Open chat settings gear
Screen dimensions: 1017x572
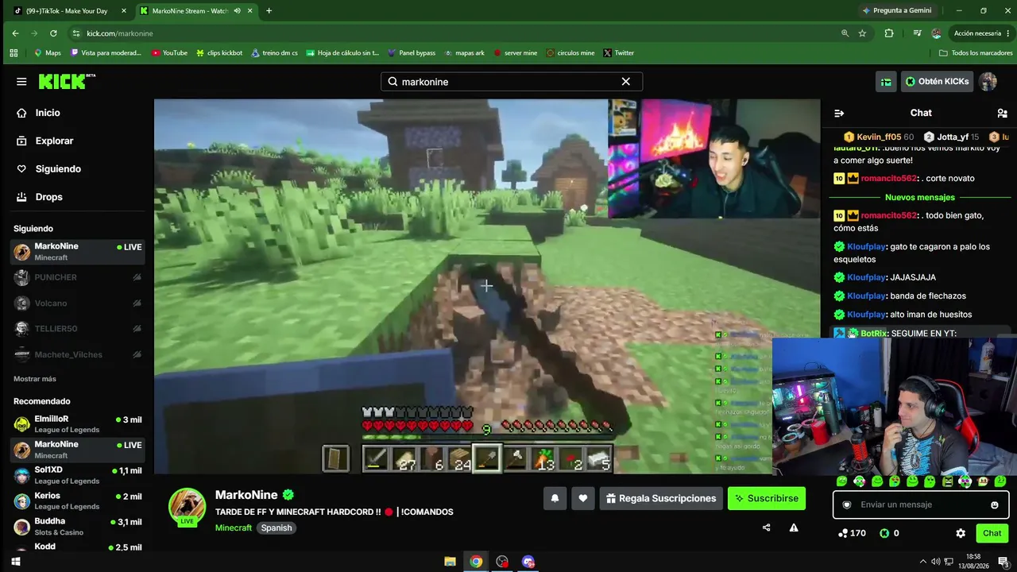click(x=961, y=533)
